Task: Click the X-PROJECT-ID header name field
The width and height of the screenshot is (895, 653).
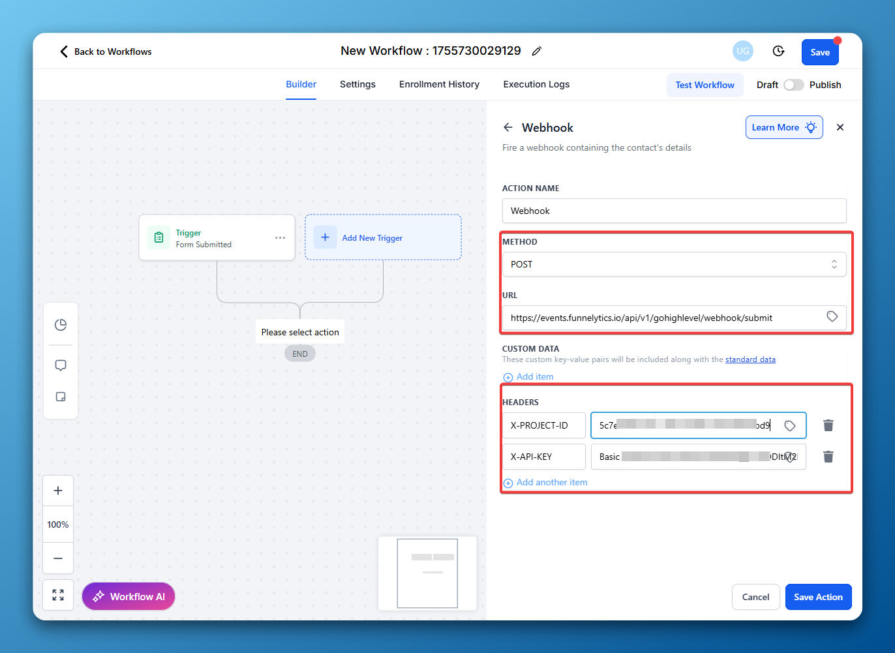Action: click(x=544, y=425)
